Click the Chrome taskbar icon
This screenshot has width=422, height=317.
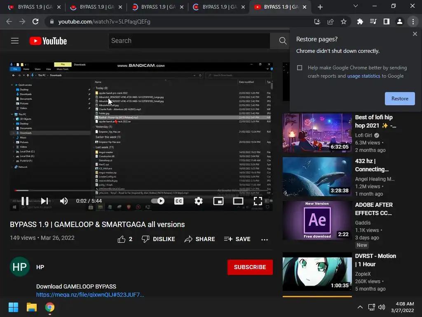pos(50,307)
